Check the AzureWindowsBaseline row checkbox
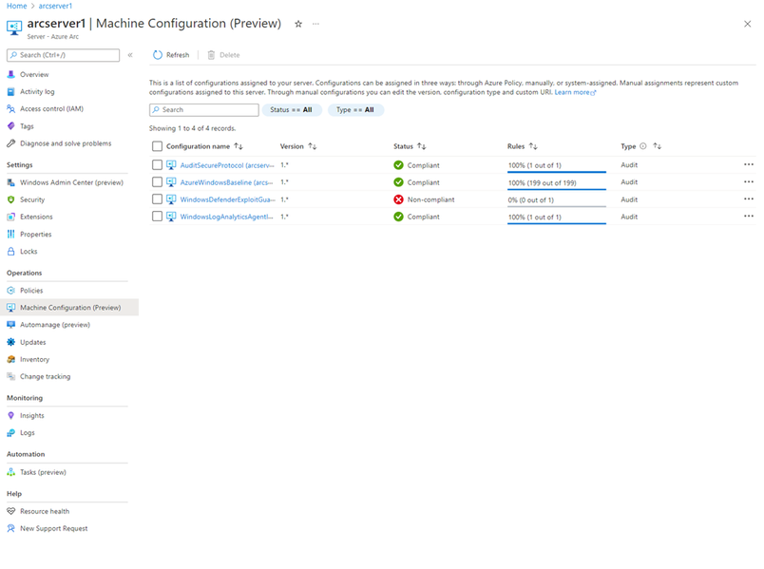 pyautogui.click(x=157, y=182)
